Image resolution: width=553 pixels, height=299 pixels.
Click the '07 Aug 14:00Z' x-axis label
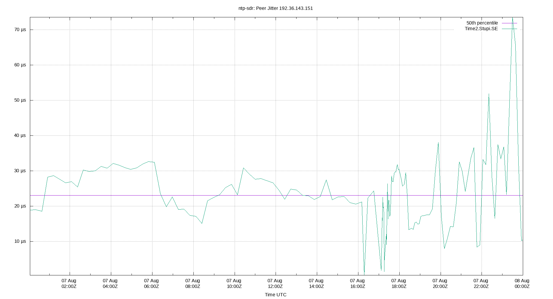[x=316, y=283]
